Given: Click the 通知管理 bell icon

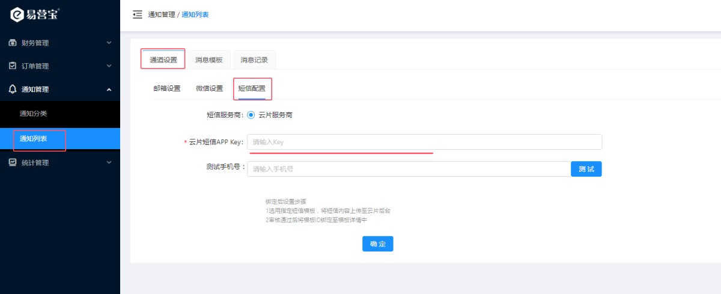Looking at the screenshot, I should tap(13, 90).
